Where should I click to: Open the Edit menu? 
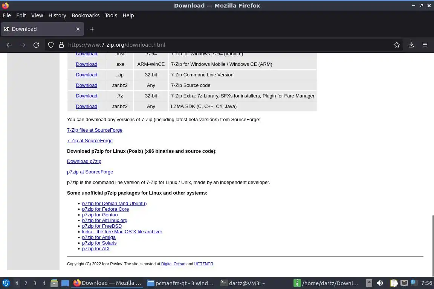(x=21, y=15)
